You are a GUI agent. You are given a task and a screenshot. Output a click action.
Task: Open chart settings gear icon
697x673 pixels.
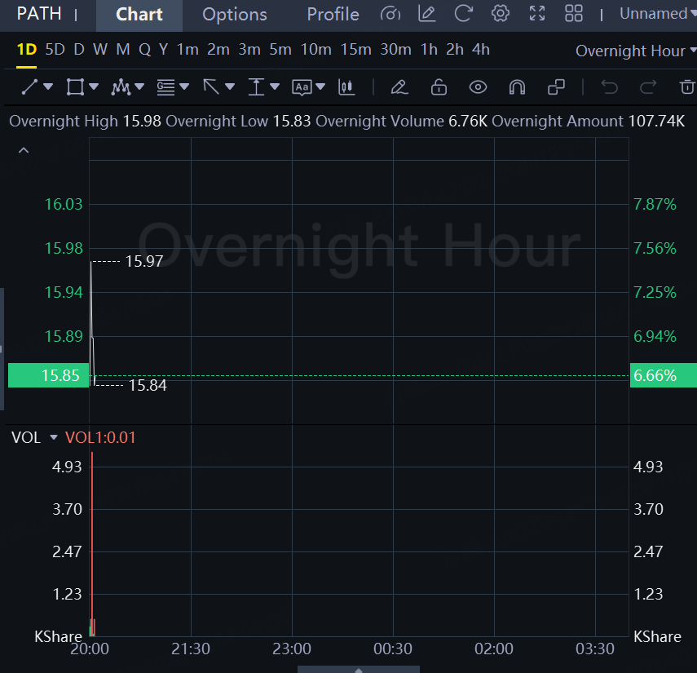501,14
